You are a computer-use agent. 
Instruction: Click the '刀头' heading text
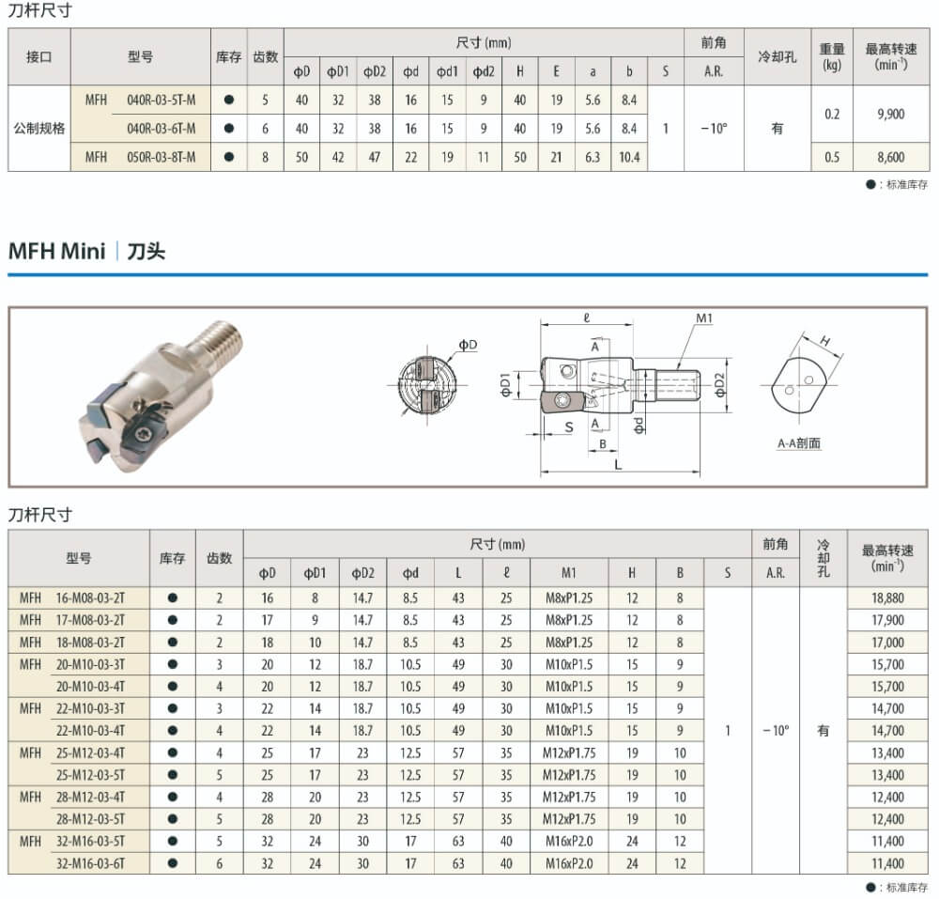tap(146, 251)
